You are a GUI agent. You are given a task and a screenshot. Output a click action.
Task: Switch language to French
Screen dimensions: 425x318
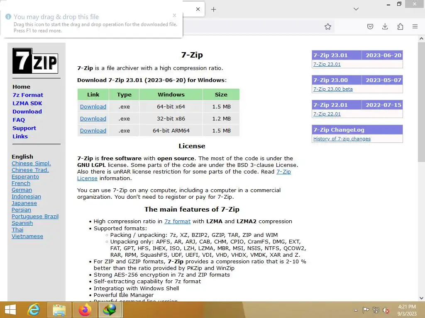pyautogui.click(x=21, y=183)
